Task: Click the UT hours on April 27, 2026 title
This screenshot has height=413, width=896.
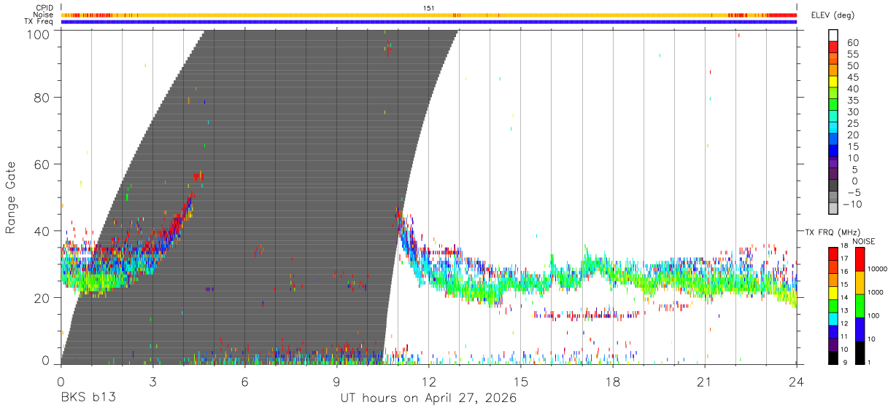Action: pyautogui.click(x=428, y=398)
